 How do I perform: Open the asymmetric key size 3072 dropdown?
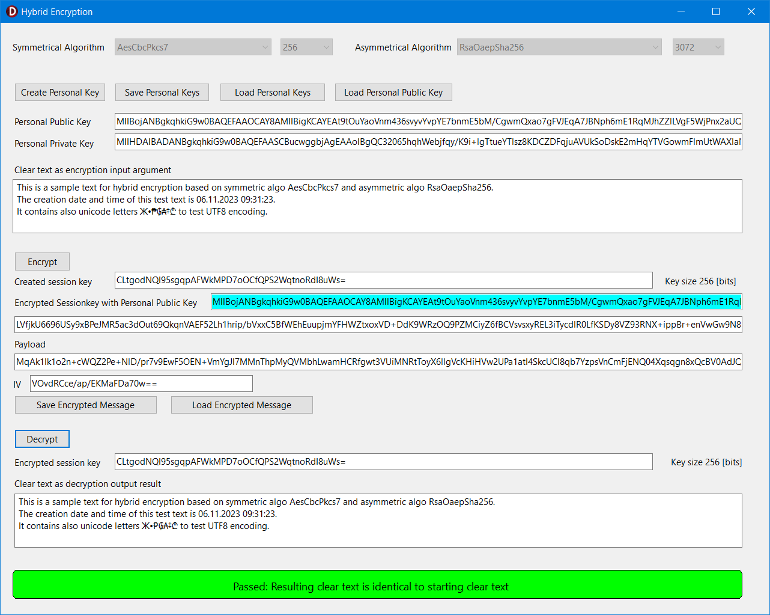point(697,47)
